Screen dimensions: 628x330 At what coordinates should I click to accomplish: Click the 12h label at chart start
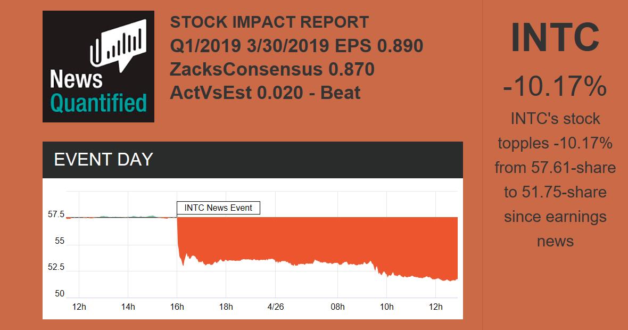click(79, 307)
